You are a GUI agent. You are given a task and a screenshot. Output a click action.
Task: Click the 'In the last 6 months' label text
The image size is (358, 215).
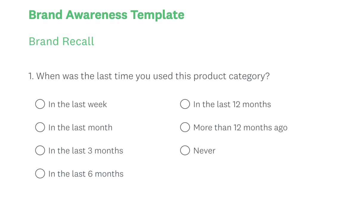tap(86, 174)
